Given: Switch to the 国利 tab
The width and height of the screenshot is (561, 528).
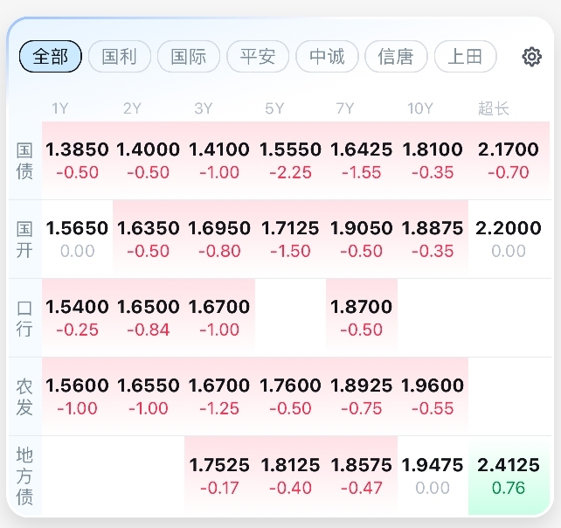Looking at the screenshot, I should 120,57.
